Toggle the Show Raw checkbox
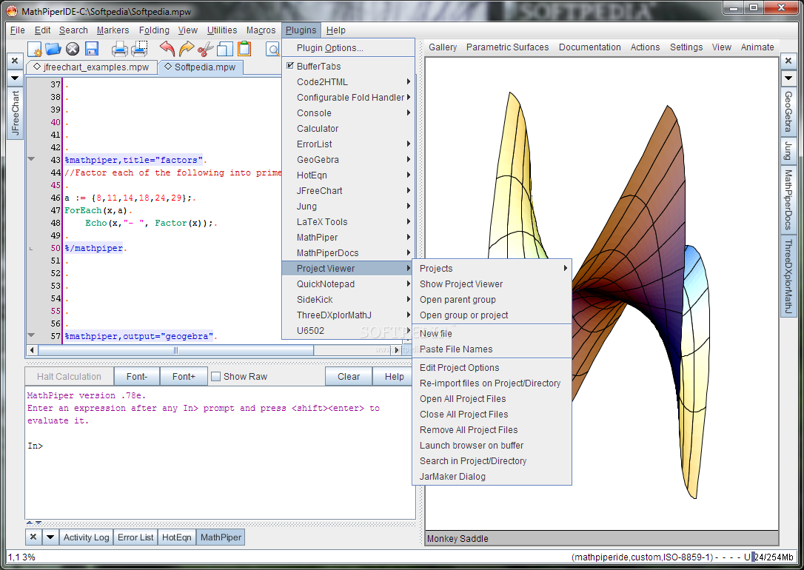804x570 pixels. [216, 376]
